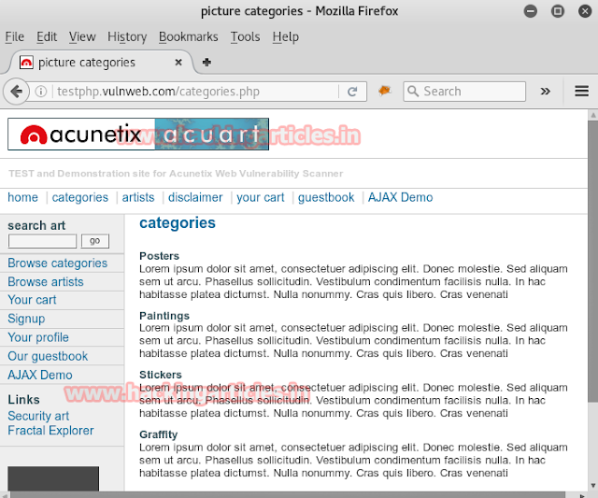
Task: Open the Help menu
Action: tap(286, 37)
